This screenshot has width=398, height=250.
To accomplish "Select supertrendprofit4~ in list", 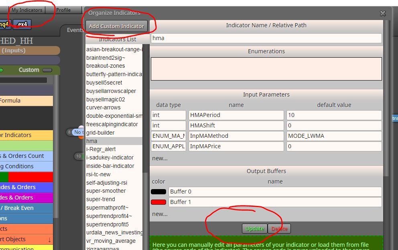I will 114,216.
